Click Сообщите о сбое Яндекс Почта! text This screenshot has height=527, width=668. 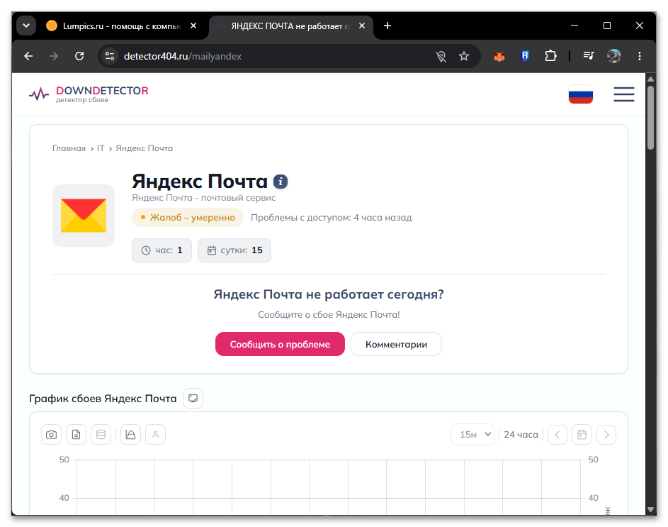tap(329, 315)
